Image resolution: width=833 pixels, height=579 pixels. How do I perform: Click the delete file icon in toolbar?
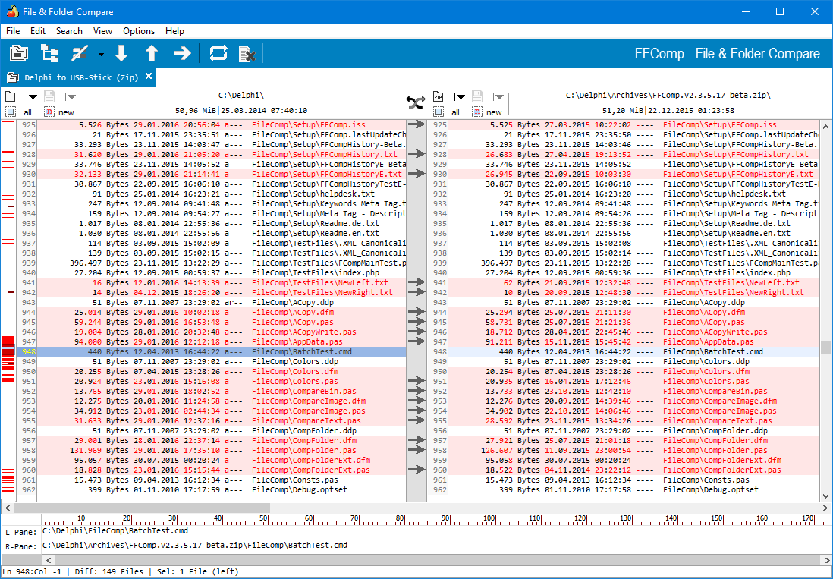(x=247, y=53)
